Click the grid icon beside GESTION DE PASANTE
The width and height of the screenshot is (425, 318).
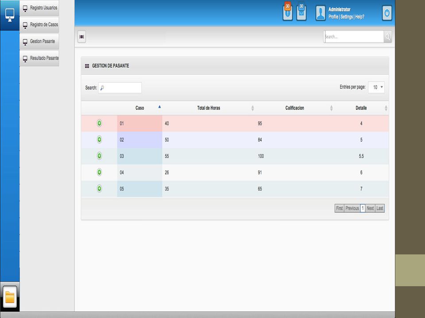click(87, 66)
